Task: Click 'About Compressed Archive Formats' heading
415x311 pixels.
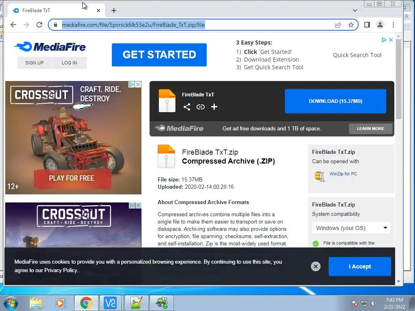Action: (x=203, y=202)
